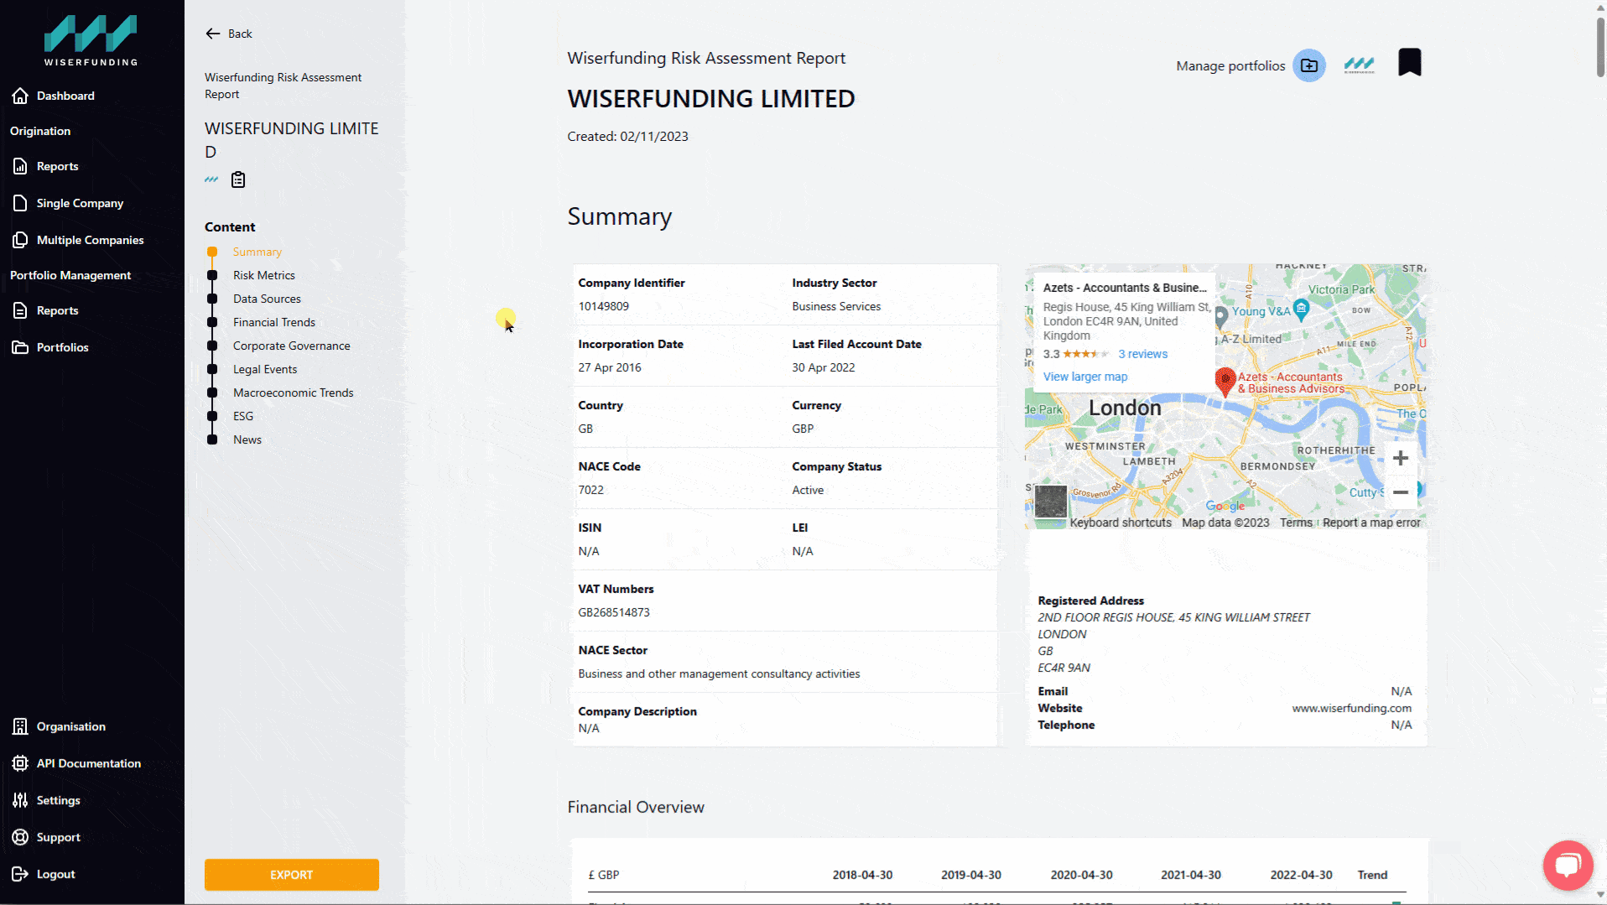Open Single Company document icon
Image resolution: width=1607 pixels, height=905 pixels.
[20, 203]
